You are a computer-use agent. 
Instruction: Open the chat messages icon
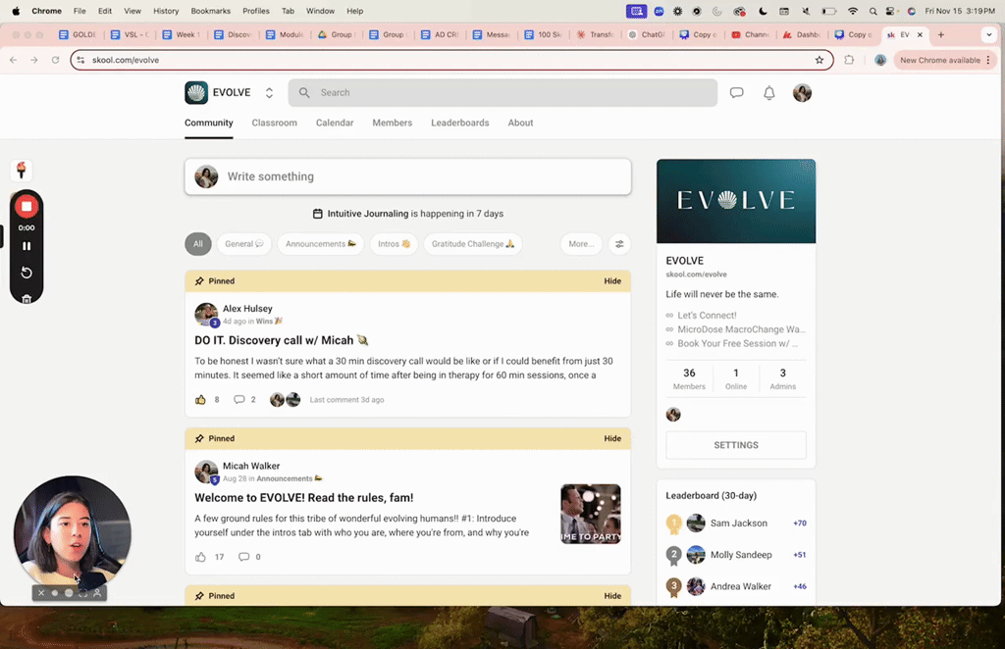click(x=736, y=93)
